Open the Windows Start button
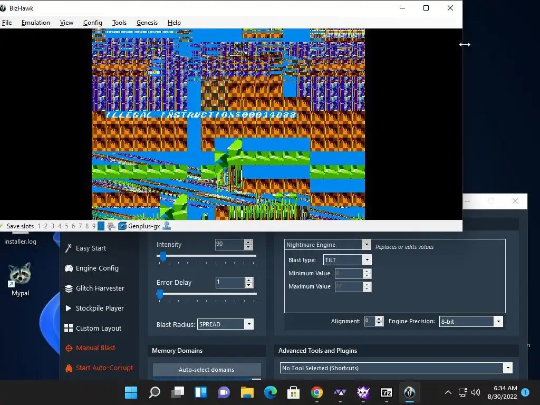The width and height of the screenshot is (540, 405). (131, 392)
